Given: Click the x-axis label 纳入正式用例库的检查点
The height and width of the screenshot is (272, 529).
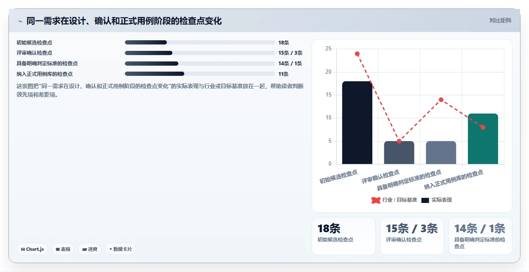Looking at the screenshot, I should pos(454,180).
